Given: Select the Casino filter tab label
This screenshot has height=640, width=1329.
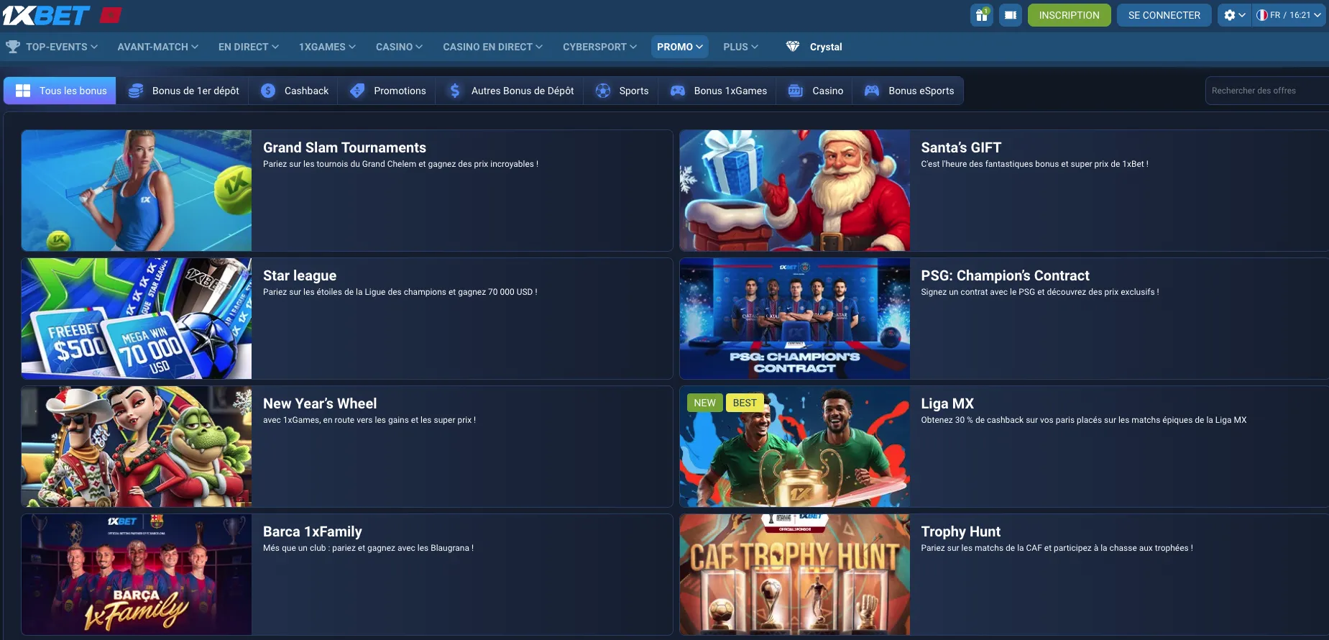Looking at the screenshot, I should coord(827,91).
